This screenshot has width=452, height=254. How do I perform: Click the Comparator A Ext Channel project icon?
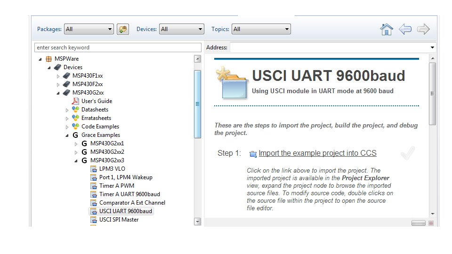[x=93, y=203]
